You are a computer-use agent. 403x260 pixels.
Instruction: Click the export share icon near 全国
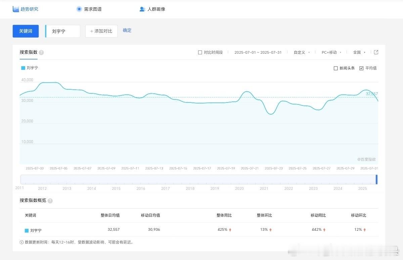tap(376, 52)
